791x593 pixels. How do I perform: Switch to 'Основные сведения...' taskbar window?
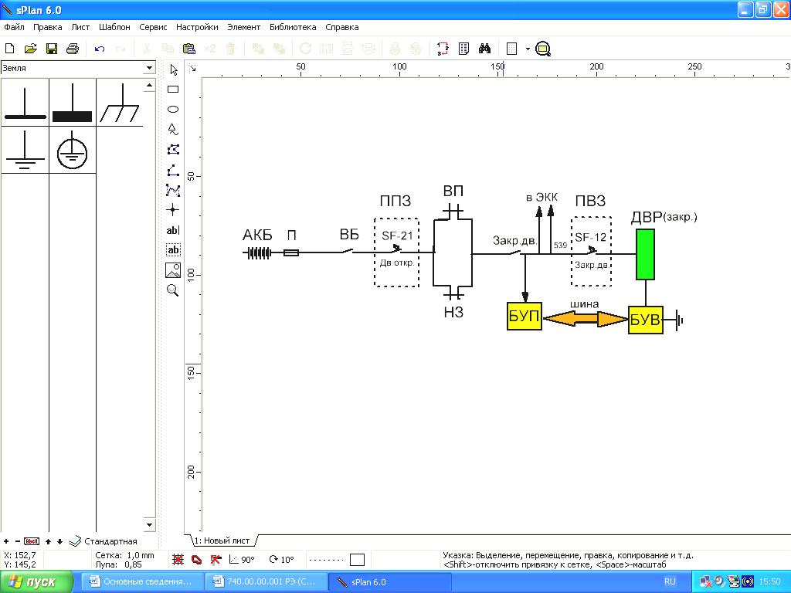[x=141, y=581]
